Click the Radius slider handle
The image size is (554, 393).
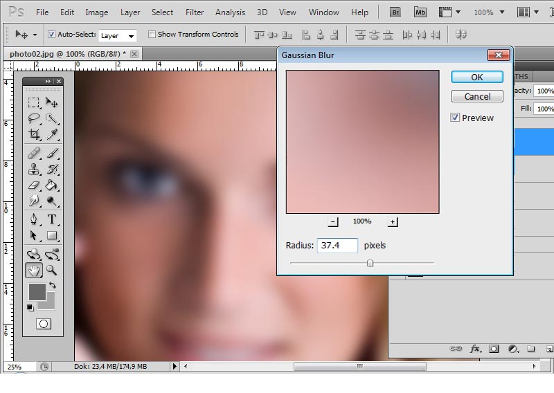370,263
